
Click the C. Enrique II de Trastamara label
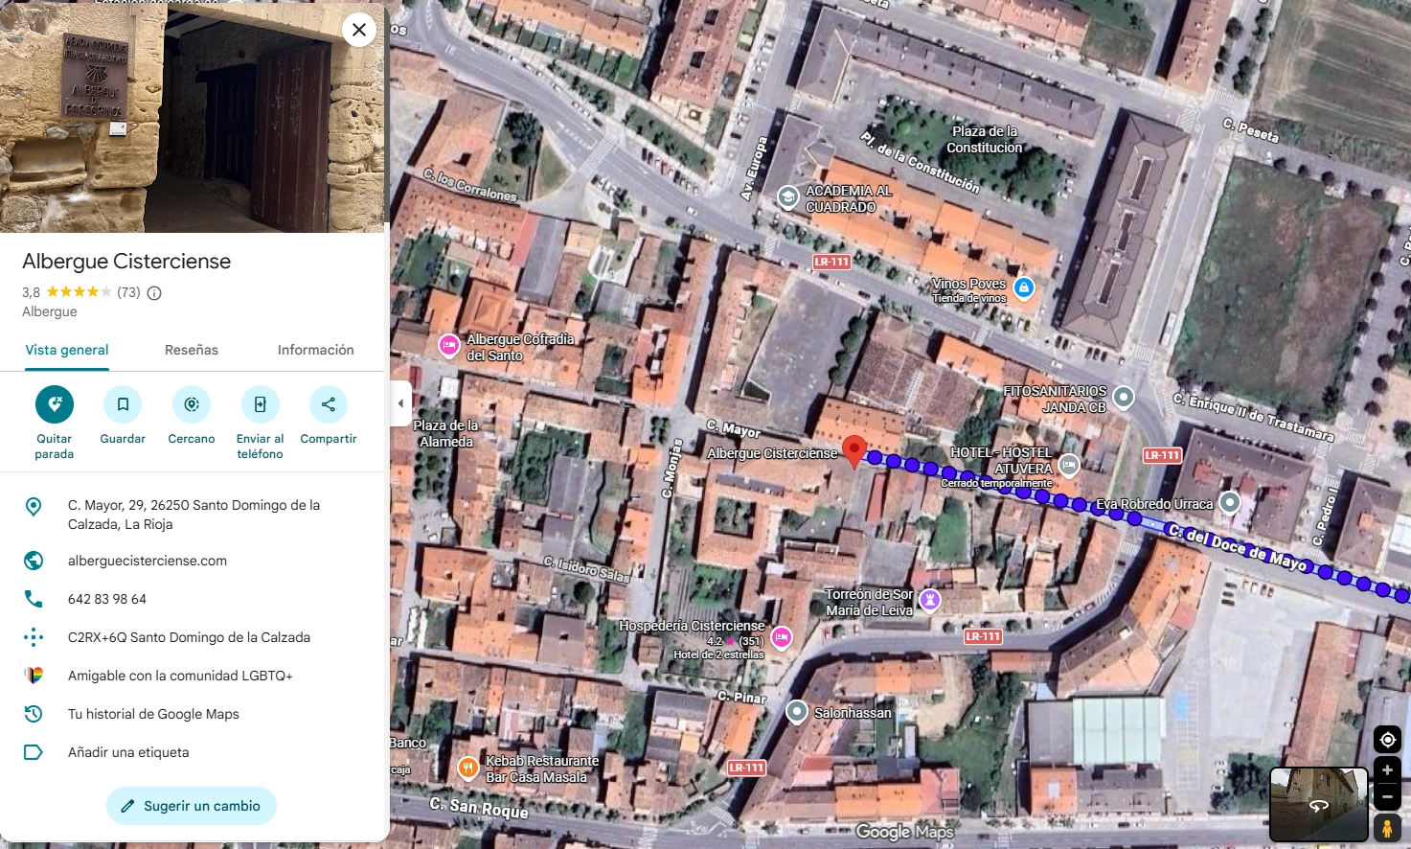[x=1254, y=417]
